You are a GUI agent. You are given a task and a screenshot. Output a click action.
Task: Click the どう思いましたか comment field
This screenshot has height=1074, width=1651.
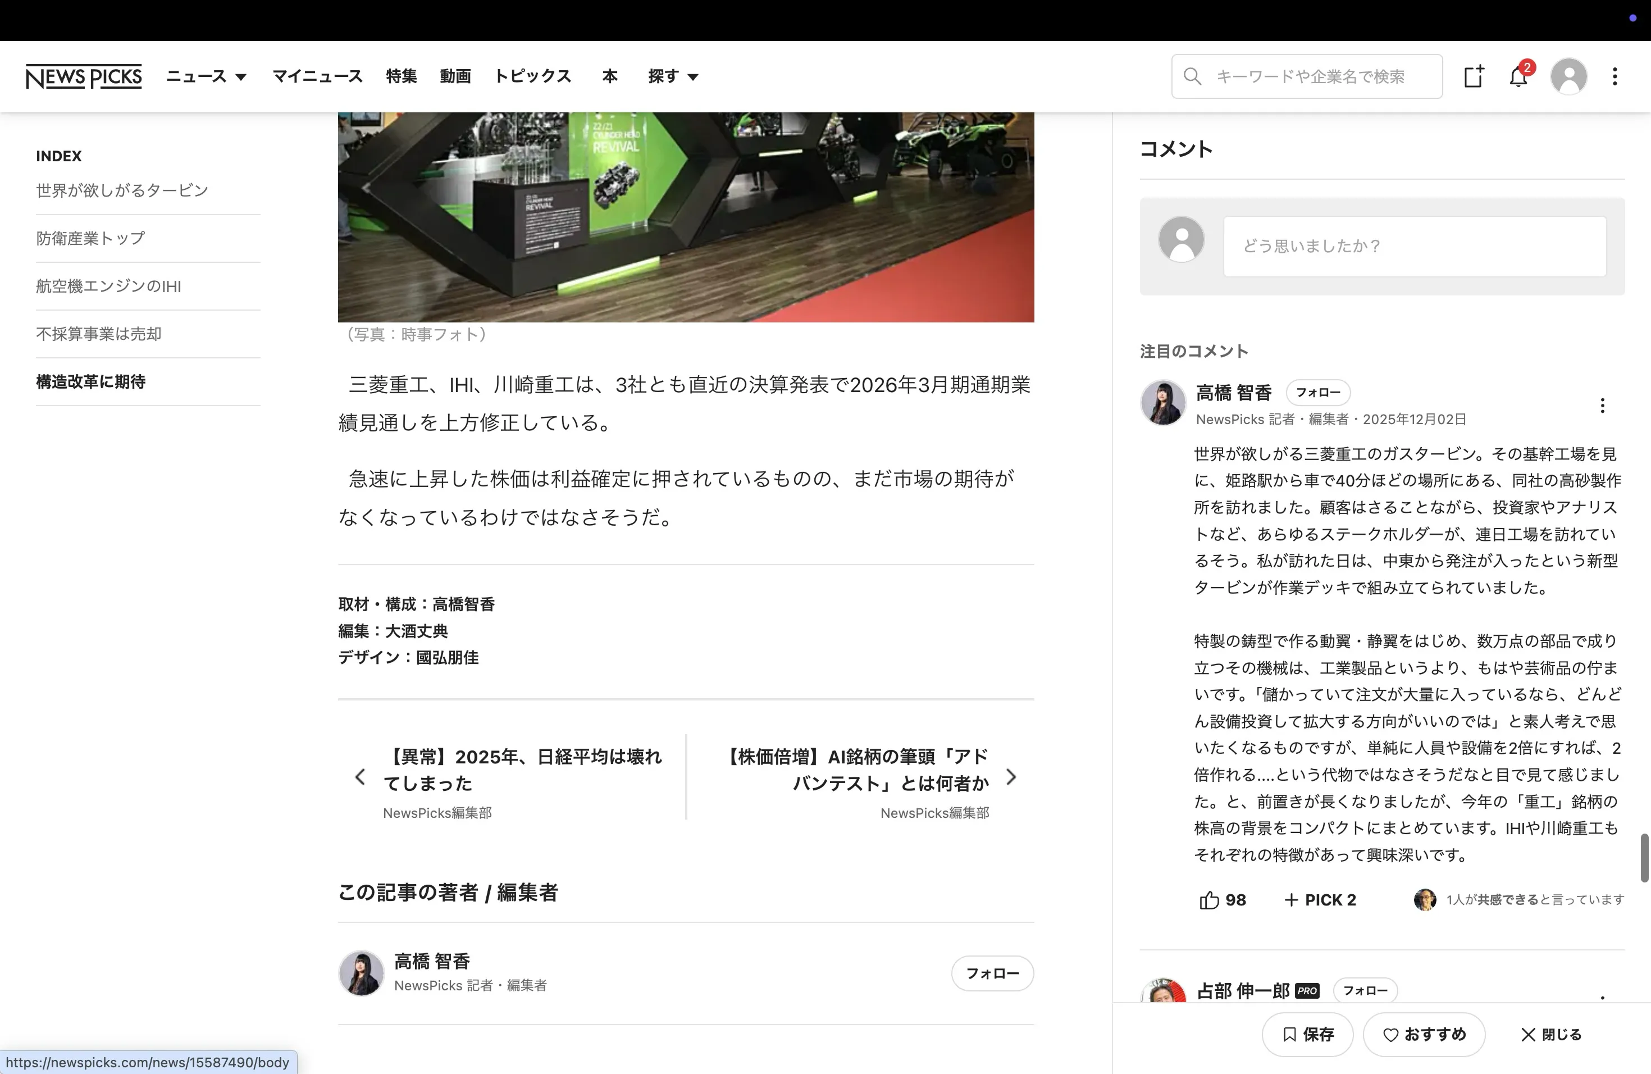coord(1415,246)
